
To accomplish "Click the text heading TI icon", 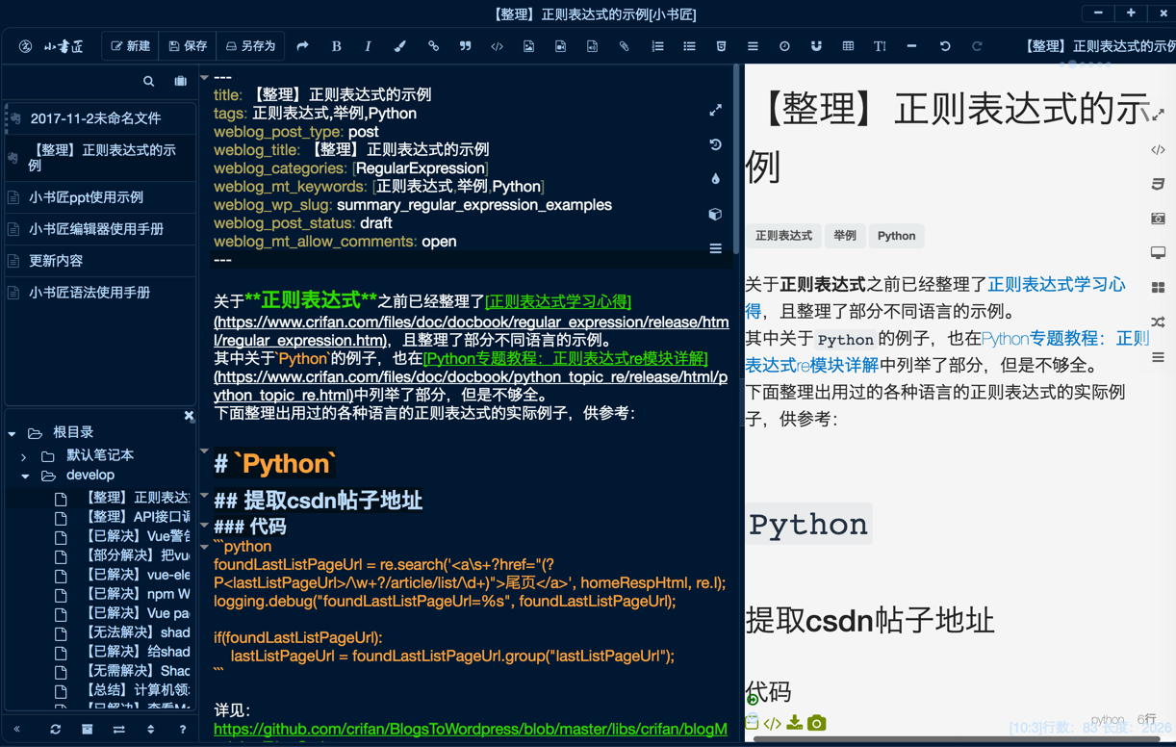I will [880, 46].
